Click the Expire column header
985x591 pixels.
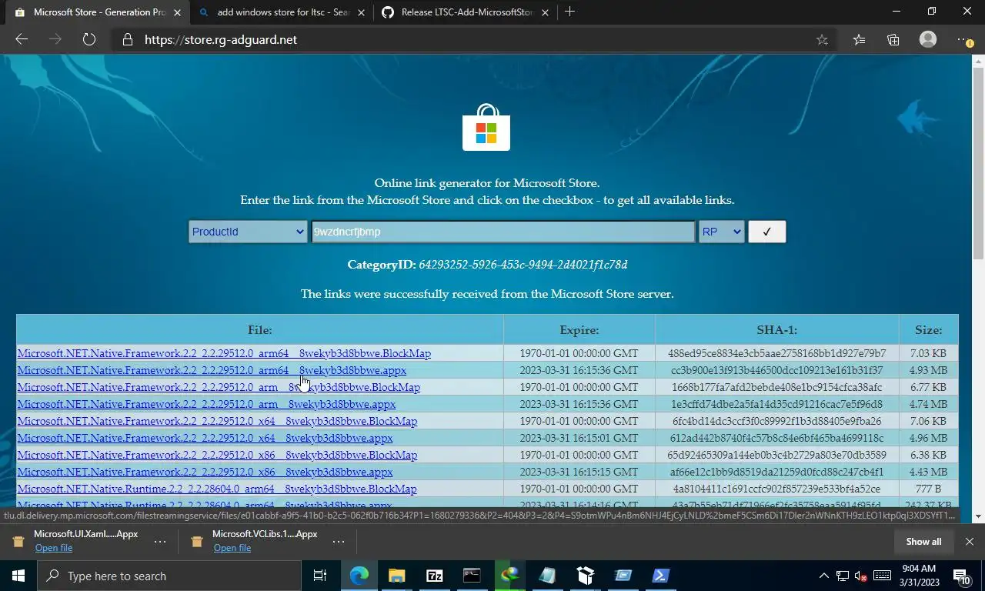[579, 329]
